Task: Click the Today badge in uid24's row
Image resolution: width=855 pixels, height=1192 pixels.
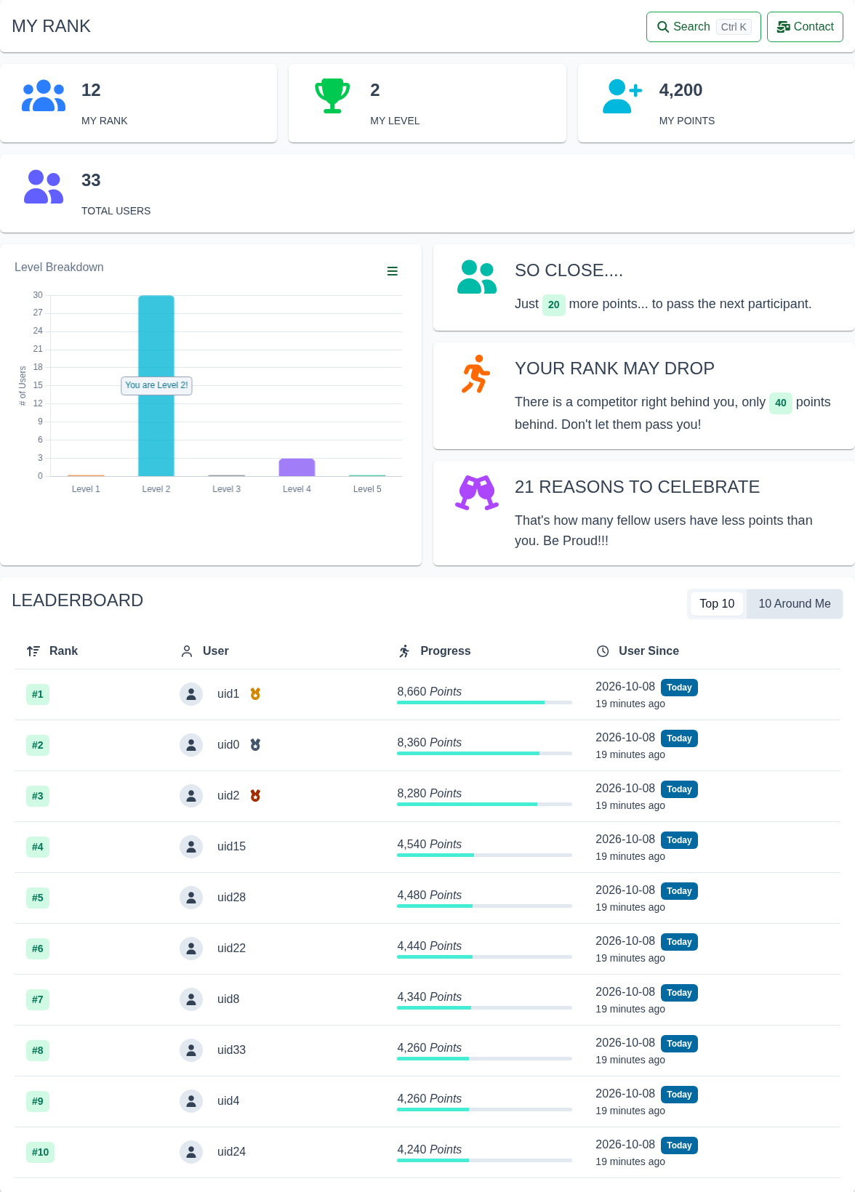Action: coord(679,1145)
